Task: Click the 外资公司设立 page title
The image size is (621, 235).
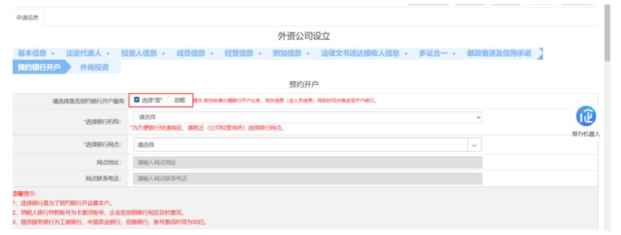Action: [304, 36]
